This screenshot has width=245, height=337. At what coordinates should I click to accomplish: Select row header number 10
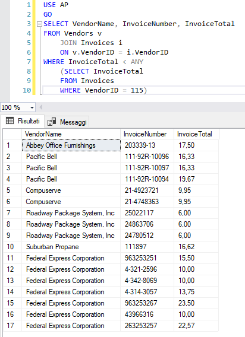(12, 247)
